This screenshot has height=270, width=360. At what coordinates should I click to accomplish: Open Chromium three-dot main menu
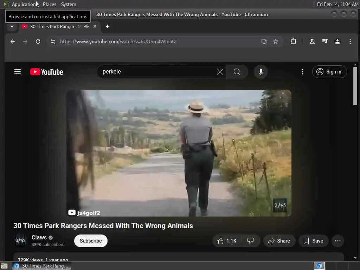click(350, 41)
